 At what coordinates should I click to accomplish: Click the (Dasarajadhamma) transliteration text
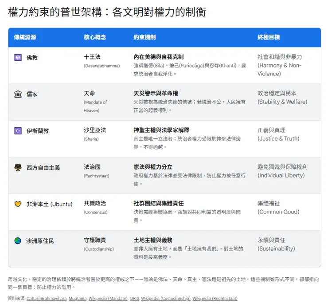click(x=102, y=66)
